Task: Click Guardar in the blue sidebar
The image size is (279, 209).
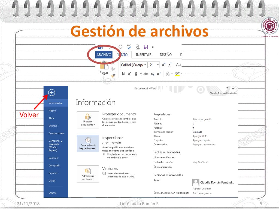Action: [53, 126]
